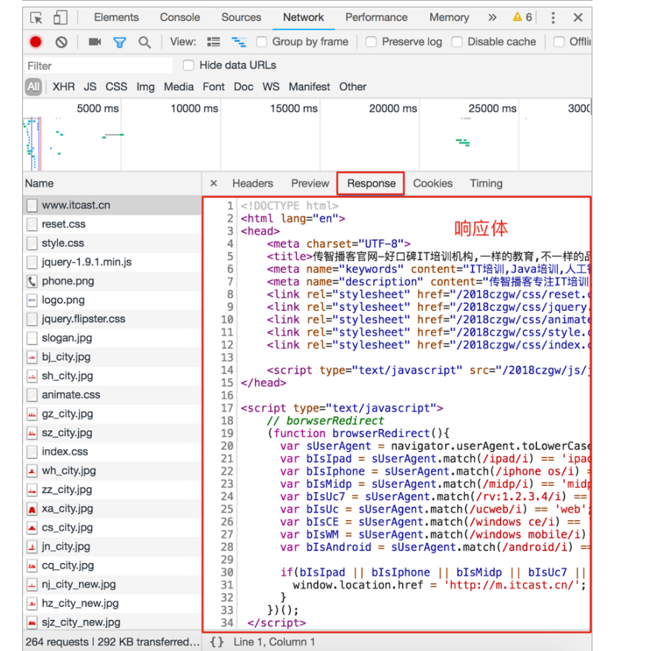Select the jquery-1.9.1.min.js request
The image size is (645, 651).
click(113, 263)
